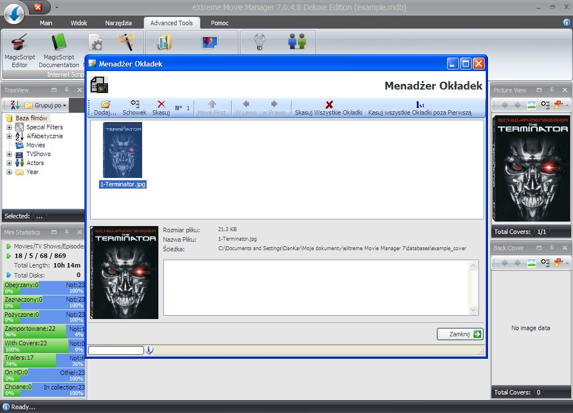The image size is (573, 413).
Task: Click w Prawo move right arrow
Action: [x=274, y=108]
